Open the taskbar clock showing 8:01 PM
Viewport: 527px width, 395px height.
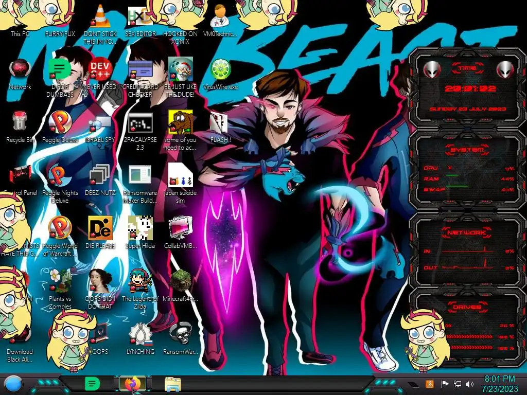click(x=500, y=384)
